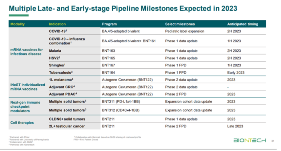
Task: Click the Select milestones column header
Action: click(180, 24)
